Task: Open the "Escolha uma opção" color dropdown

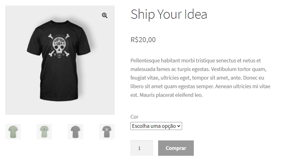Action: tap(156, 126)
